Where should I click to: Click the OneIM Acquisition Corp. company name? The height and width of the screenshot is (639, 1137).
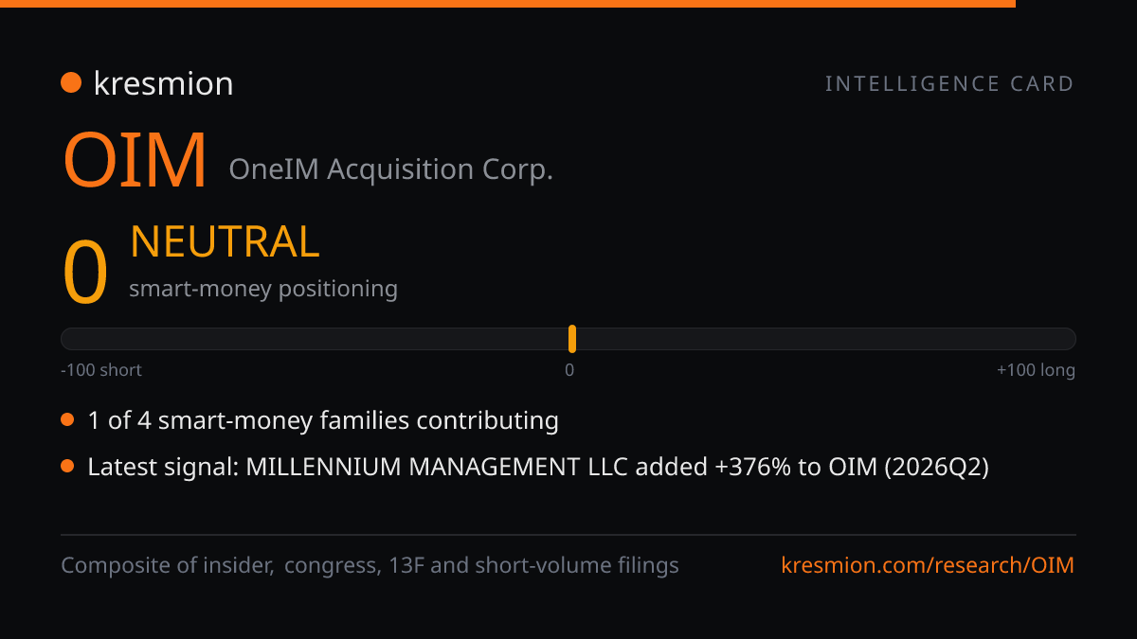pyautogui.click(x=391, y=170)
